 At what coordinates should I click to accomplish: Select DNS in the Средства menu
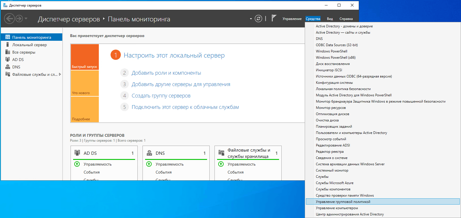coord(383,39)
